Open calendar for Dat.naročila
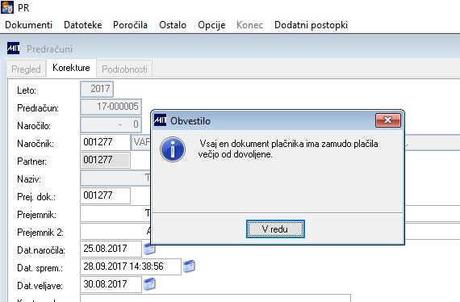This screenshot has height=302, width=460. point(149,249)
